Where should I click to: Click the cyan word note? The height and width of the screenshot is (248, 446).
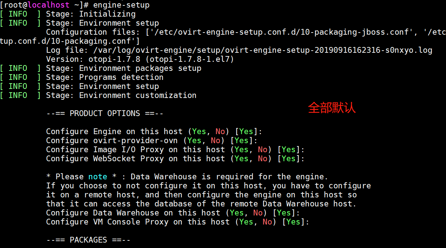[97, 177]
